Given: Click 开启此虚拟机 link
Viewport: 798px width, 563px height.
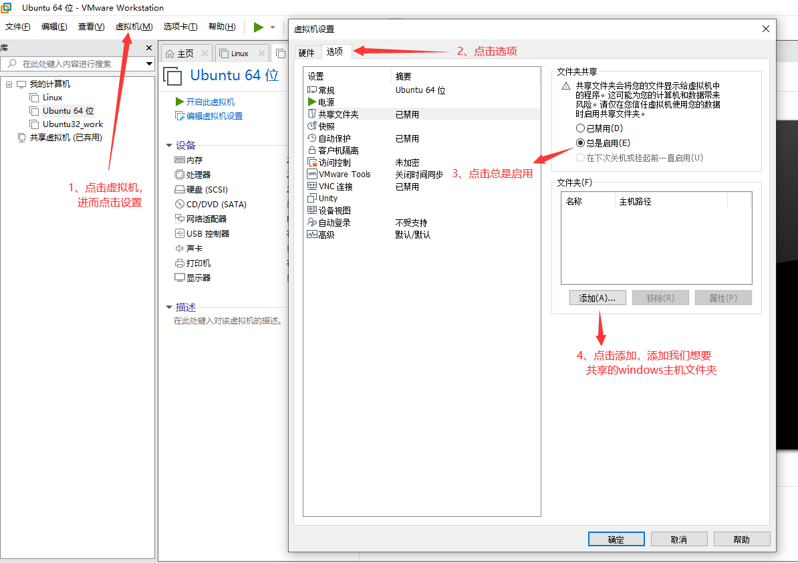Looking at the screenshot, I should pos(210,102).
